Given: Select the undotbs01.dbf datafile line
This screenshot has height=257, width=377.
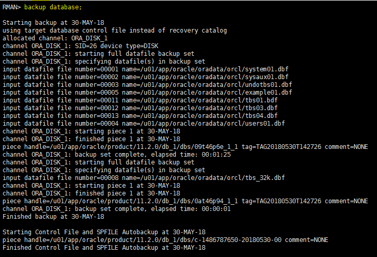Looking at the screenshot, I should 147,85.
